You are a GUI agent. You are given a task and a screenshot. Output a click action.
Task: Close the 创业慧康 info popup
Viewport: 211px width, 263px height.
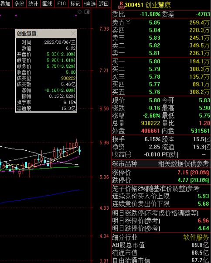73,34
